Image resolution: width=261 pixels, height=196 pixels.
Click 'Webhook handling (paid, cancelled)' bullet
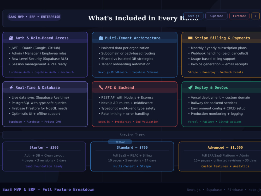218,53
